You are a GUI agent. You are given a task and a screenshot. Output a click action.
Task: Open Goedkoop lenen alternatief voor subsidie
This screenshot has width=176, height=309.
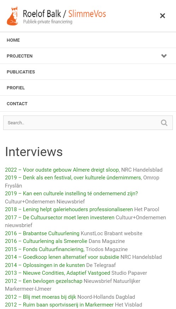click(62, 257)
